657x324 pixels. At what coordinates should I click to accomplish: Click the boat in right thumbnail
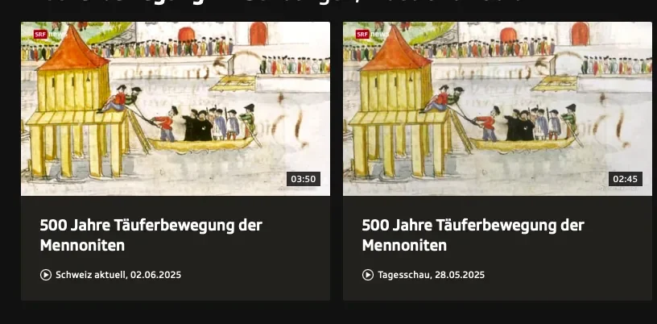pyautogui.click(x=522, y=145)
